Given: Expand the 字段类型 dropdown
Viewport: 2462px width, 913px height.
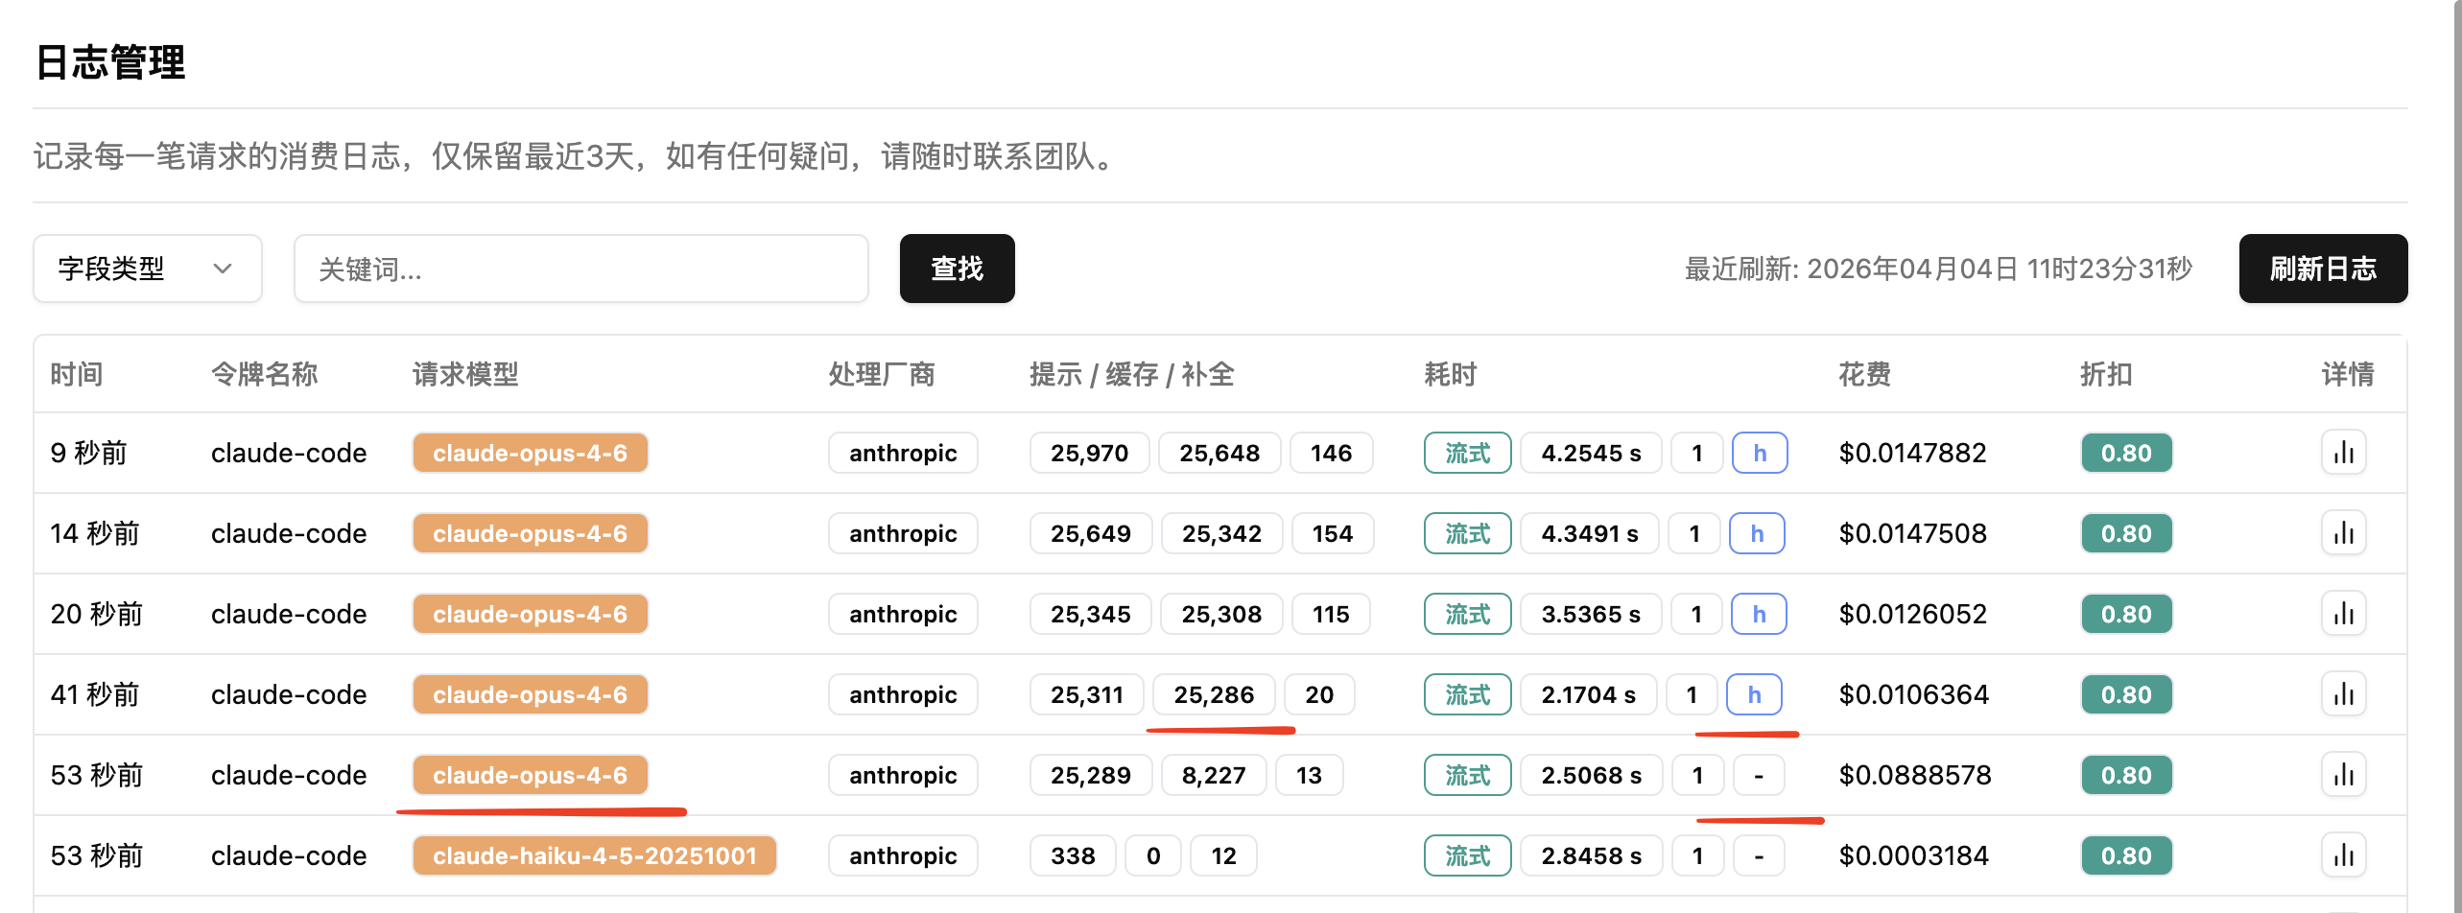Looking at the screenshot, I should (147, 269).
